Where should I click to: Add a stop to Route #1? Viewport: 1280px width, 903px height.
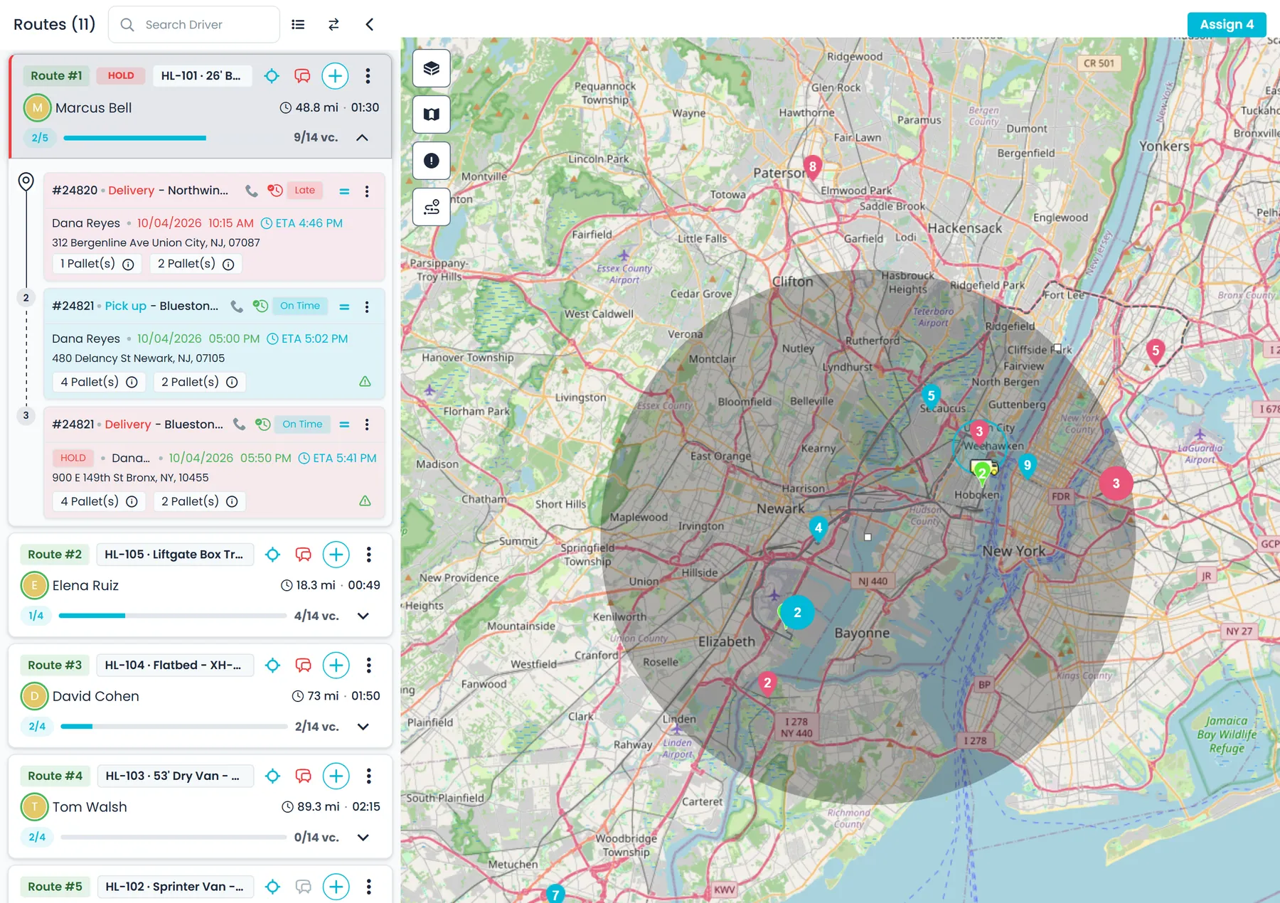[335, 76]
